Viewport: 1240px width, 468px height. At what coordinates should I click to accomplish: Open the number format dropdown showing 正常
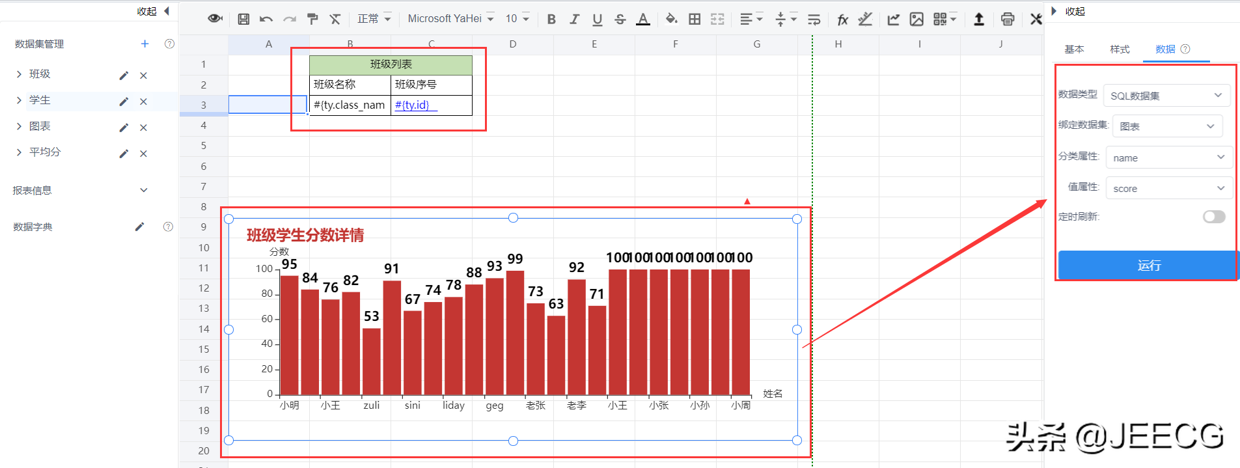pos(374,19)
